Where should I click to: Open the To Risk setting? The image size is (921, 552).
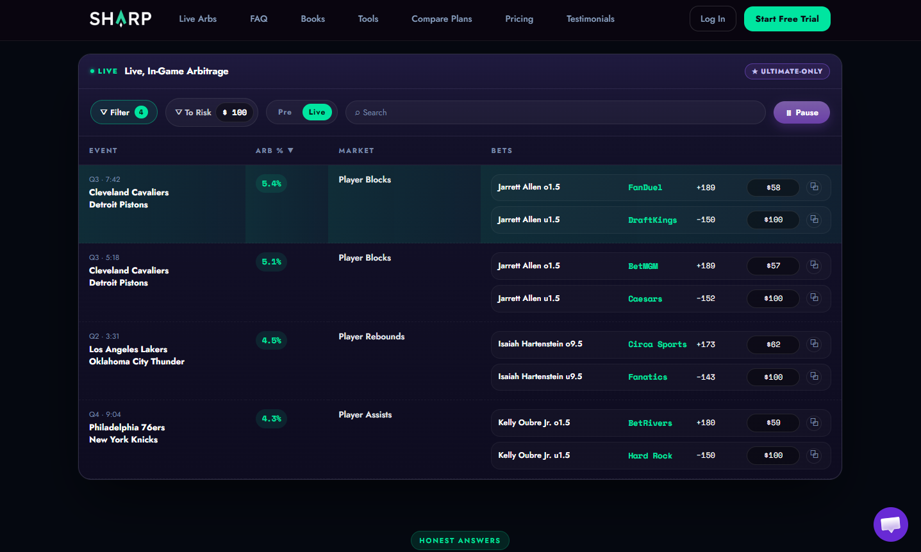[x=212, y=112]
